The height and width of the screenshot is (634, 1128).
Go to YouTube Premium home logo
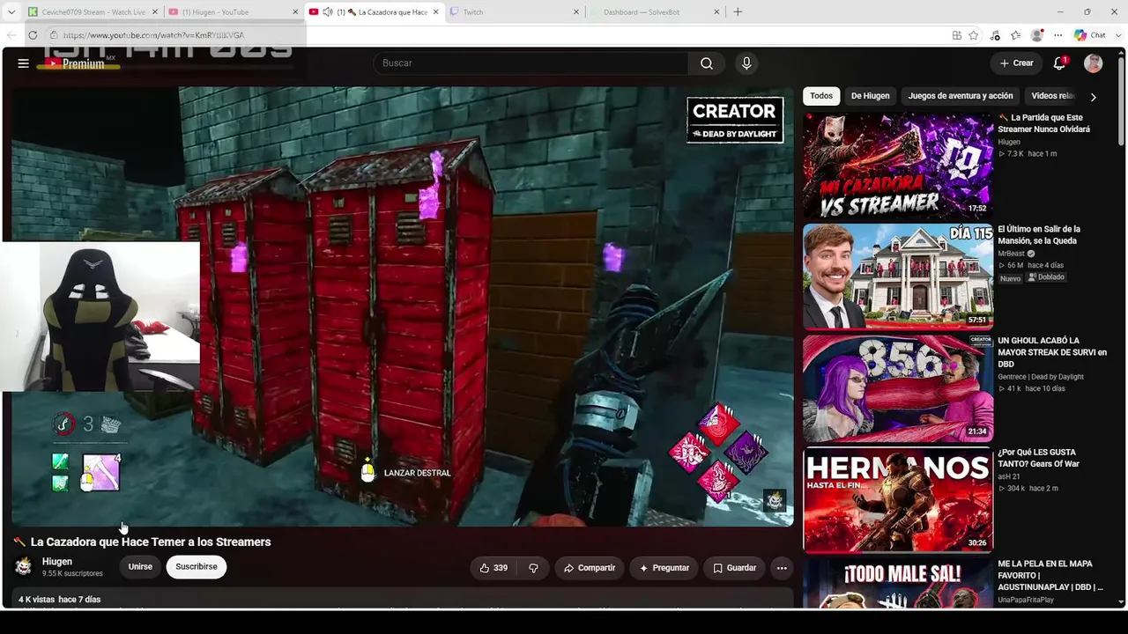point(79,63)
